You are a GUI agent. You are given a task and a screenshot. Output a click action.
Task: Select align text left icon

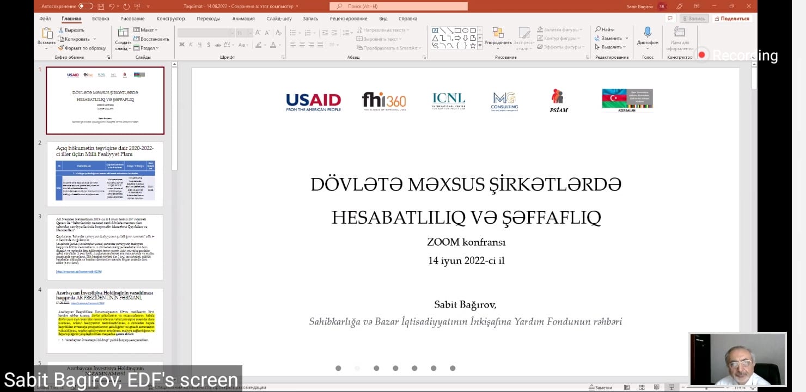click(x=293, y=45)
